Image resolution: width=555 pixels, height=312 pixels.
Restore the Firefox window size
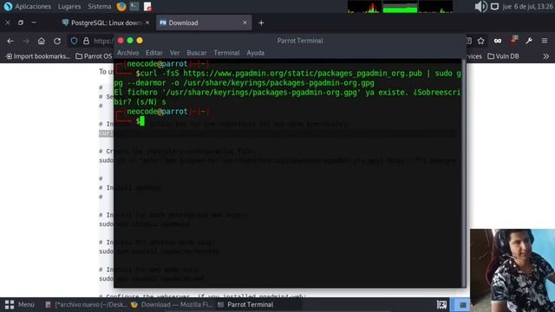click(21, 23)
